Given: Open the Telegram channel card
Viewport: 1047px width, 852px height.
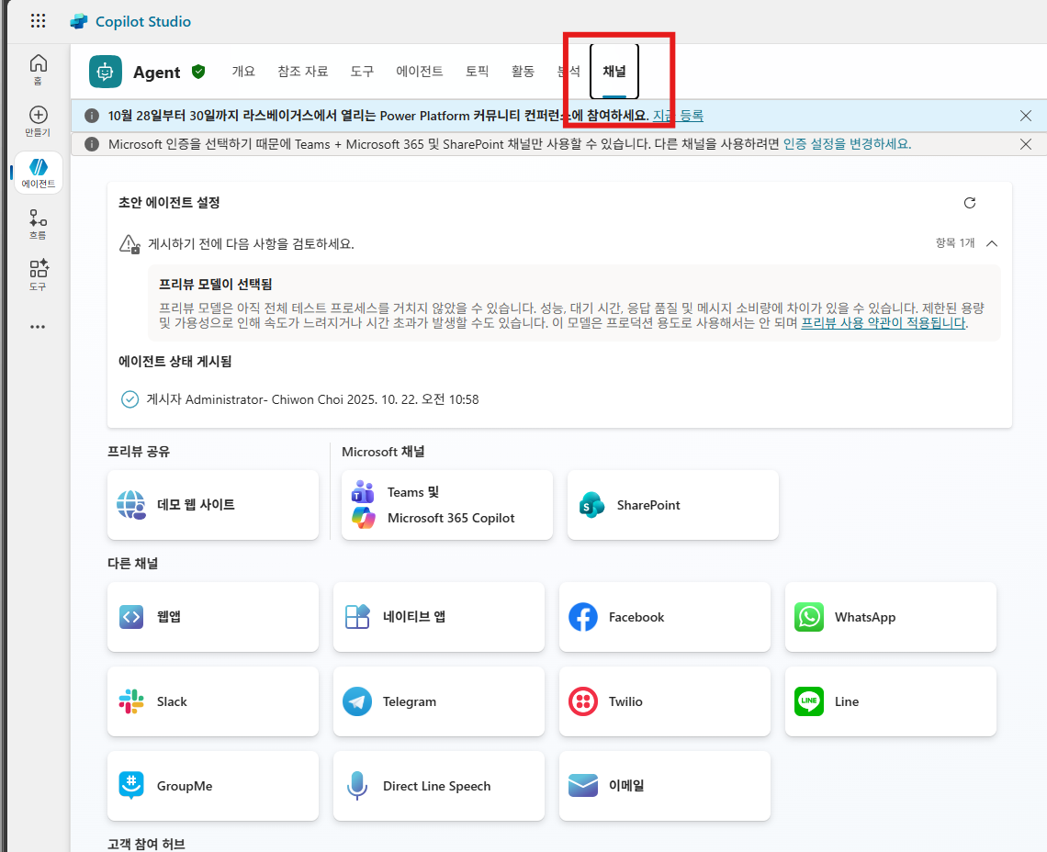Looking at the screenshot, I should click(x=439, y=701).
